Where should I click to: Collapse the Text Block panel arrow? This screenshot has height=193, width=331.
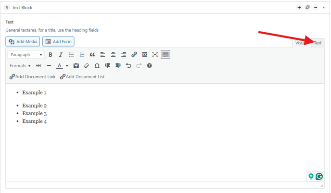pyautogui.click(x=324, y=8)
